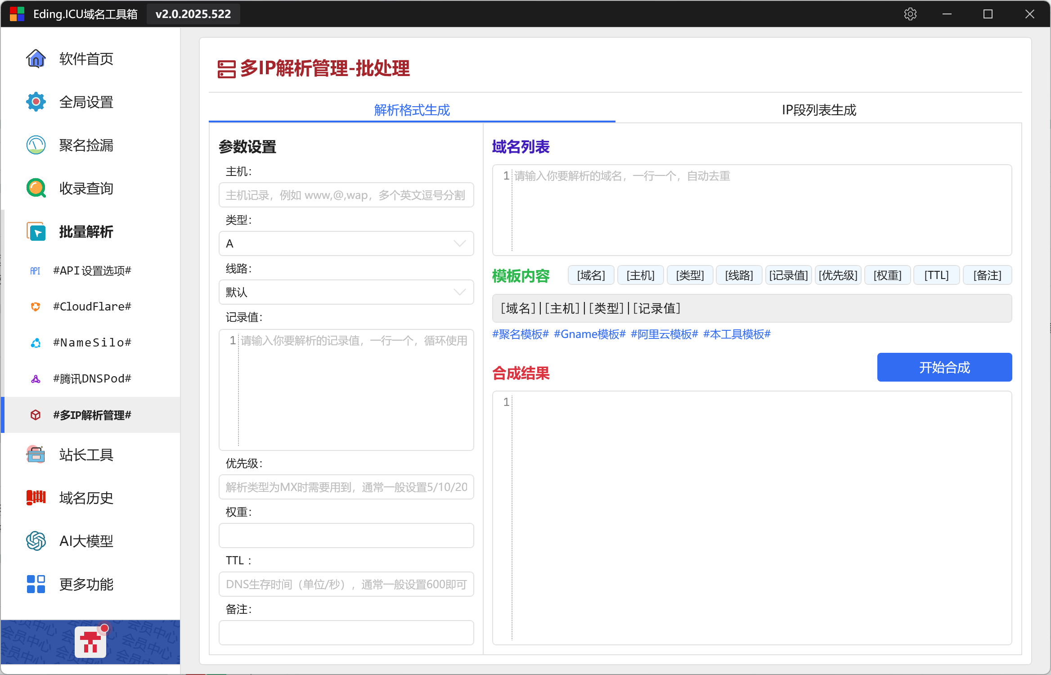Click the 全局设置 gear icon
Viewport: 1051px width, 675px height.
tap(36, 102)
